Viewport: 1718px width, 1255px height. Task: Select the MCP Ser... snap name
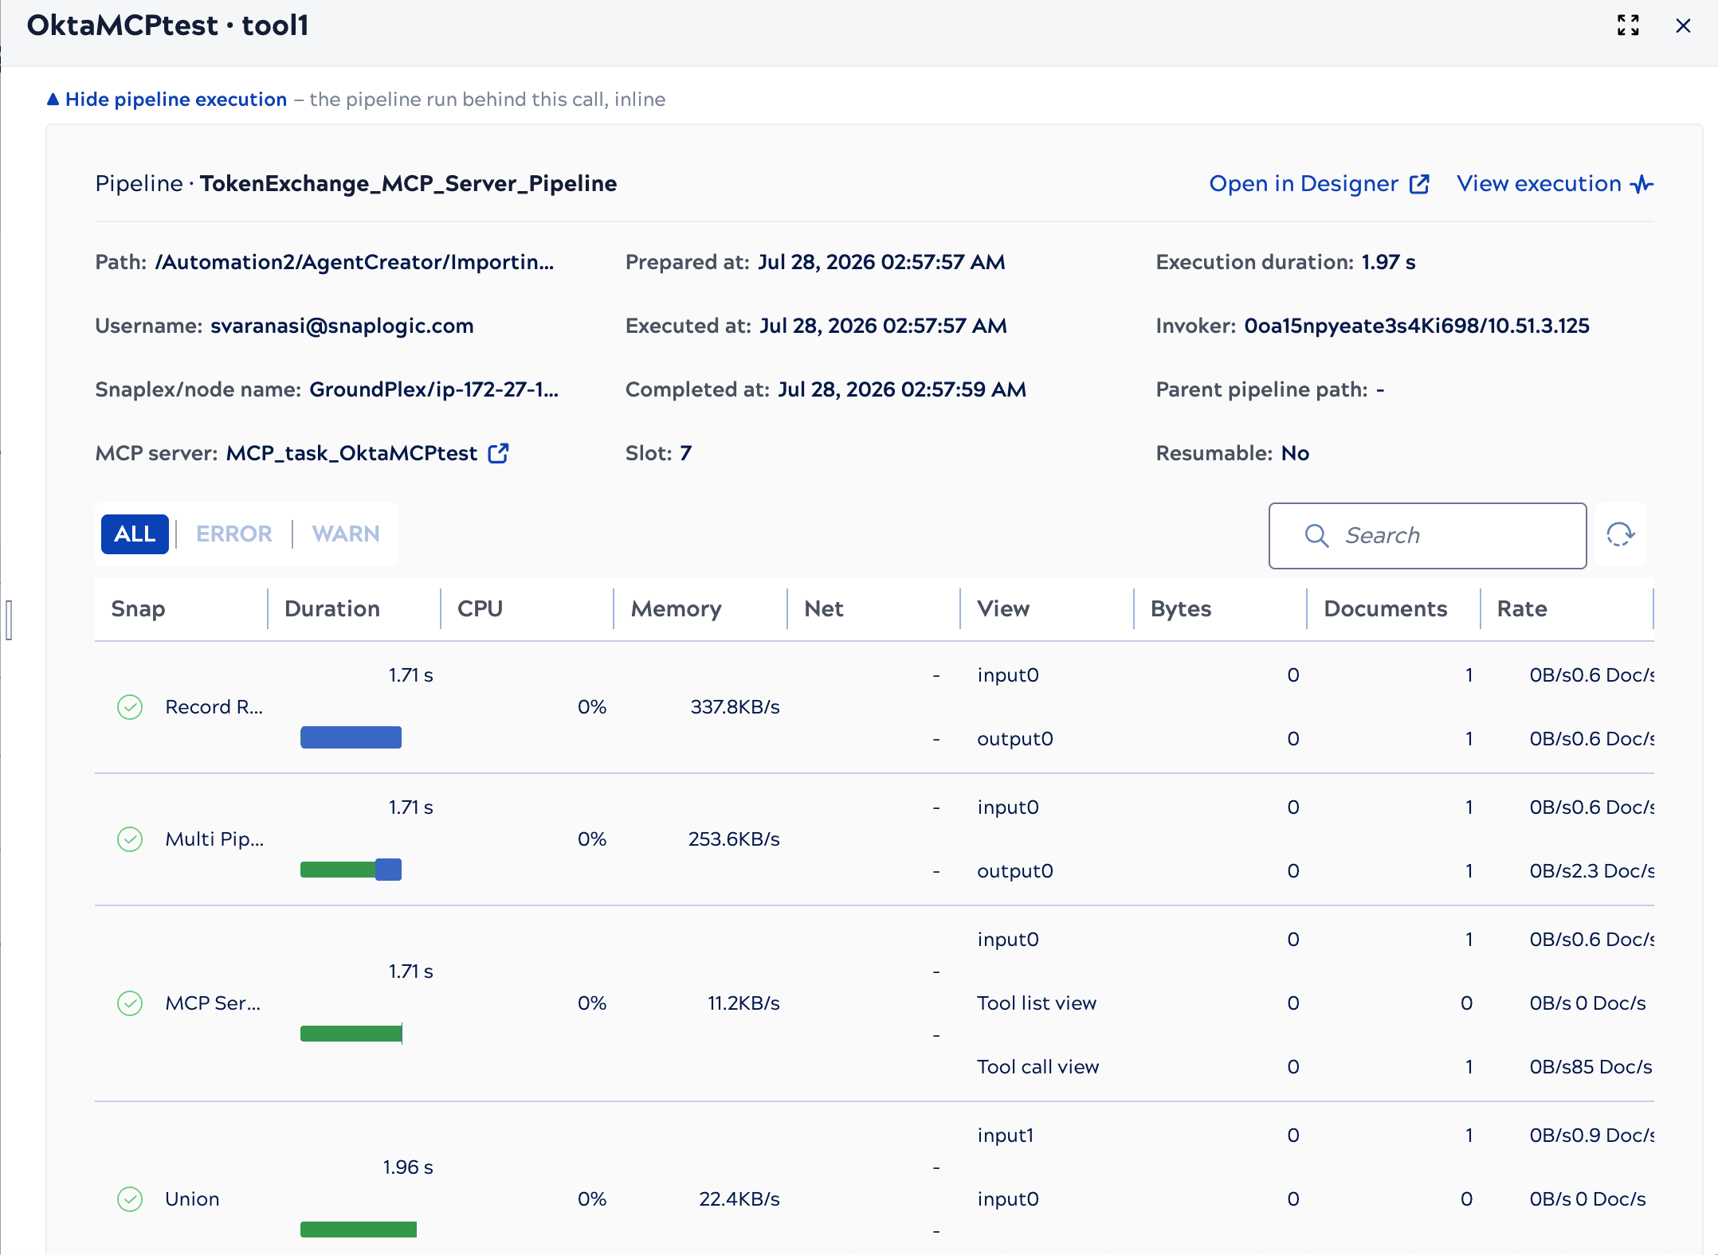point(213,1003)
